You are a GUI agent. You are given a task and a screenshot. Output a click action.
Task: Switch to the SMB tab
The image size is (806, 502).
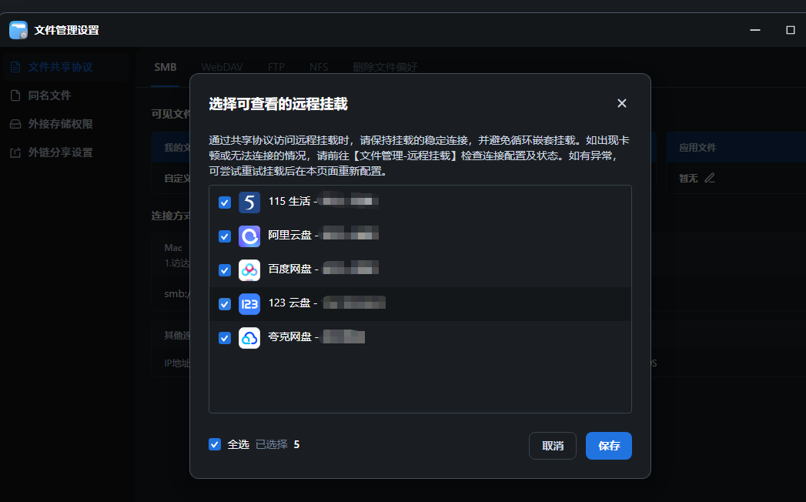[165, 67]
